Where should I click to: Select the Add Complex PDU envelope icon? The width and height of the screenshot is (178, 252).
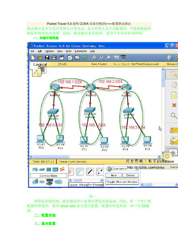pos(174,140)
